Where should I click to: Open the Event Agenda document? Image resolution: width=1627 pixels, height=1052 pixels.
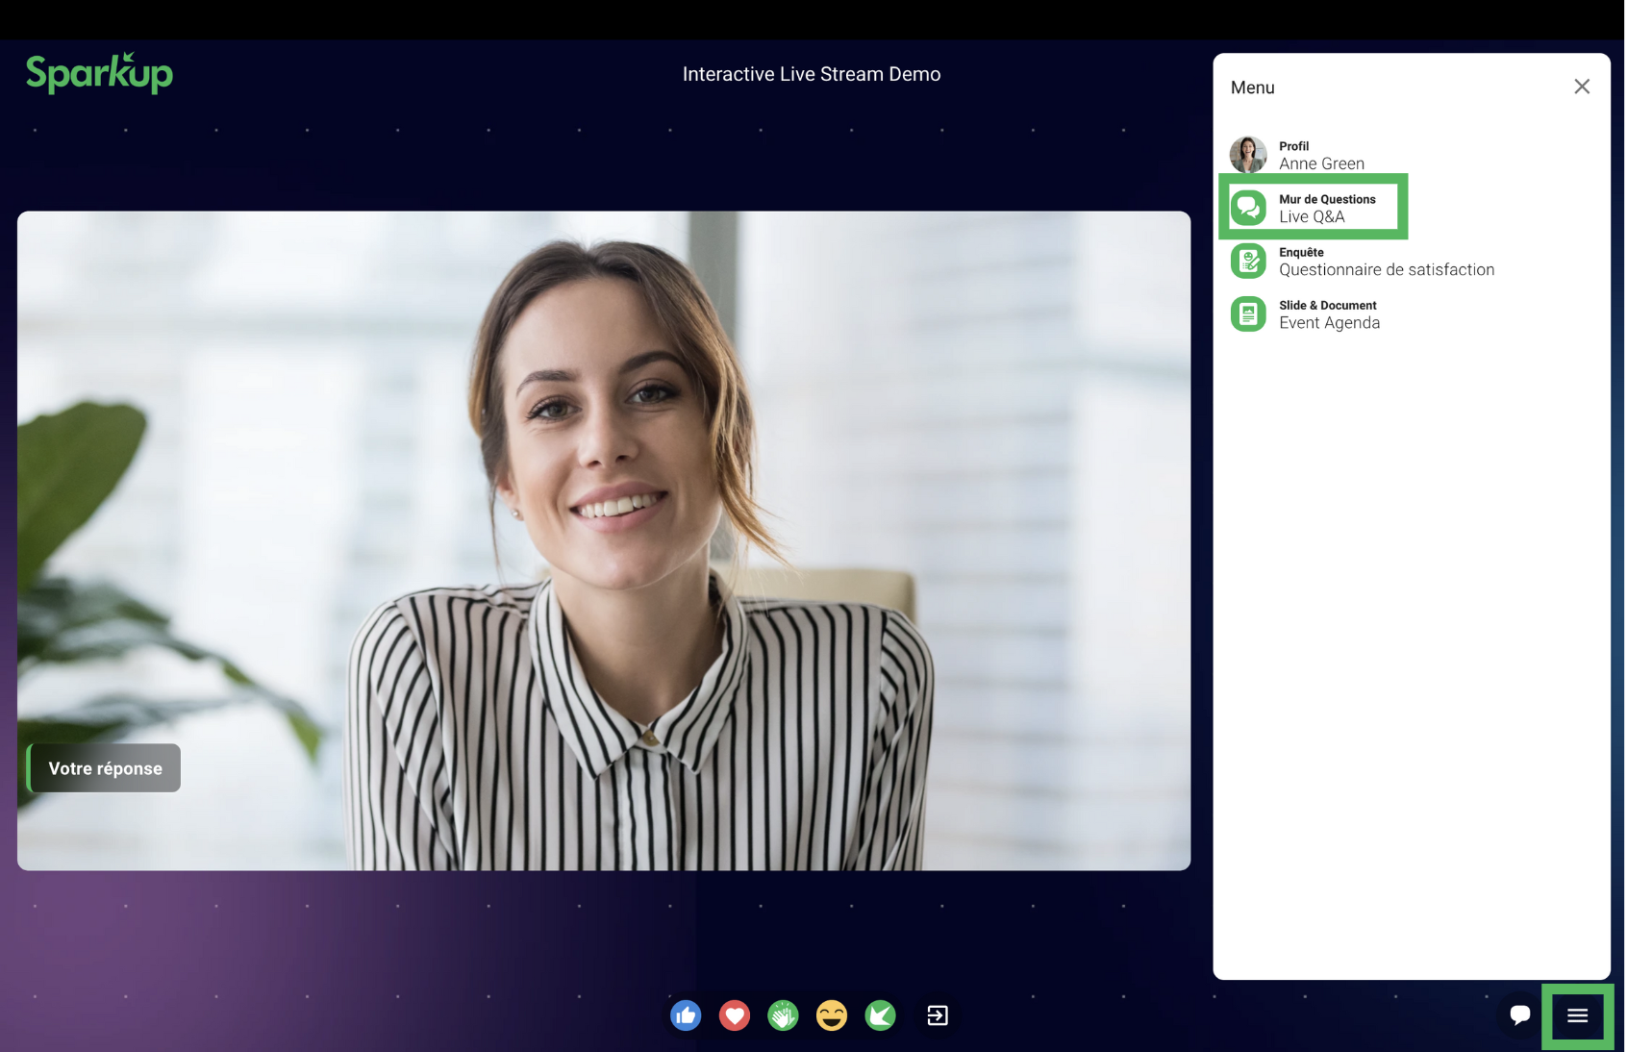click(1329, 314)
